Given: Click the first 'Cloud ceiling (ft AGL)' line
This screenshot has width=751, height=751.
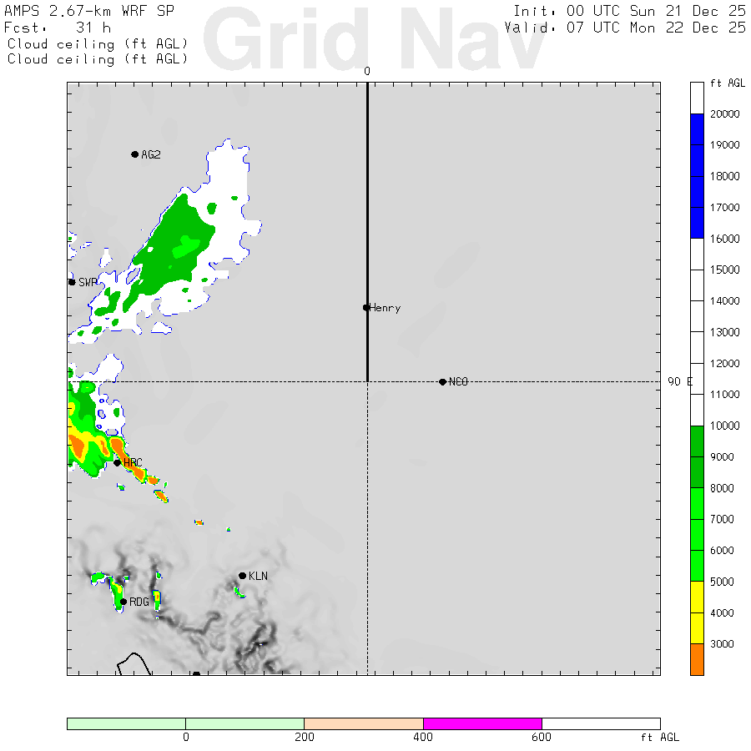Looking at the screenshot, I should pos(98,44).
